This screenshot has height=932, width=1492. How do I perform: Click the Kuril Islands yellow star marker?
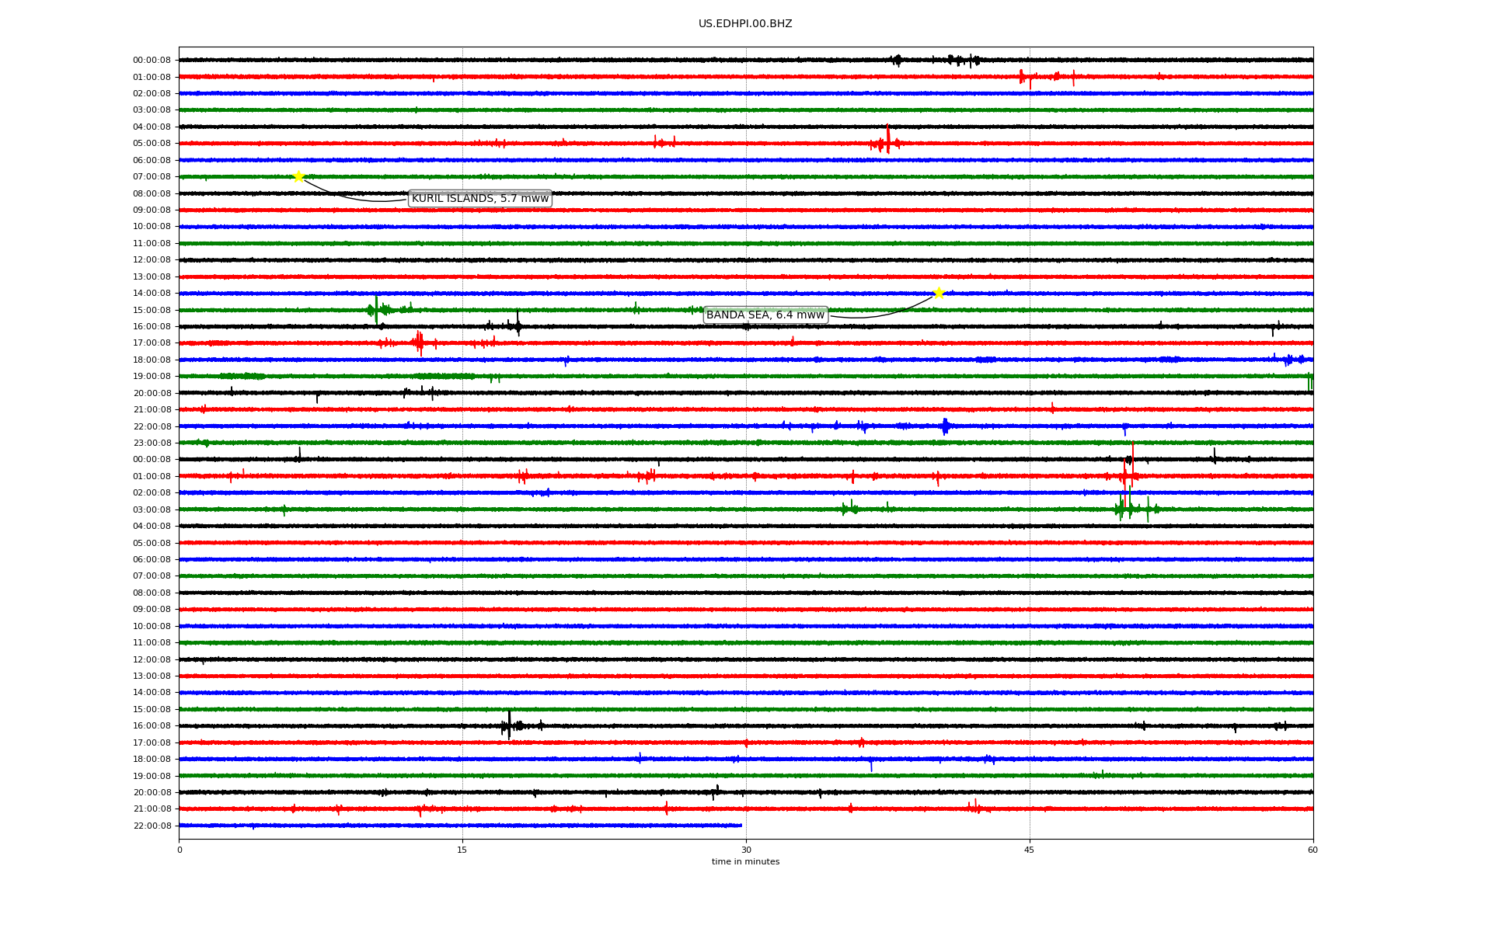coord(298,176)
